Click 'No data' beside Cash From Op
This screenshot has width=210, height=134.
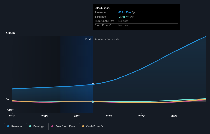click(x=123, y=25)
